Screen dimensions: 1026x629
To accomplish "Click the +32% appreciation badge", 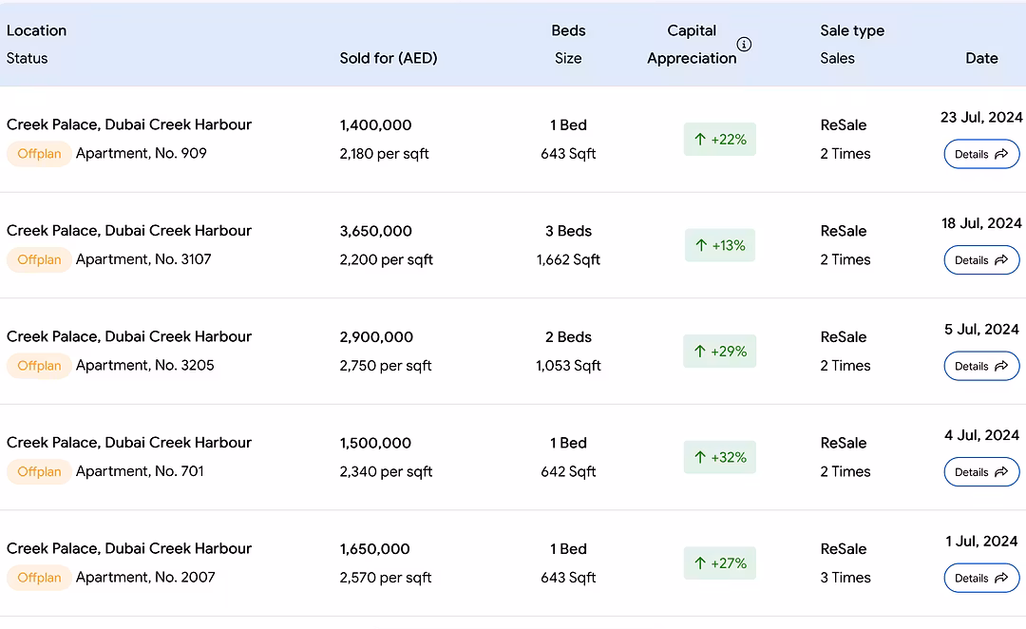I will pyautogui.click(x=720, y=457).
